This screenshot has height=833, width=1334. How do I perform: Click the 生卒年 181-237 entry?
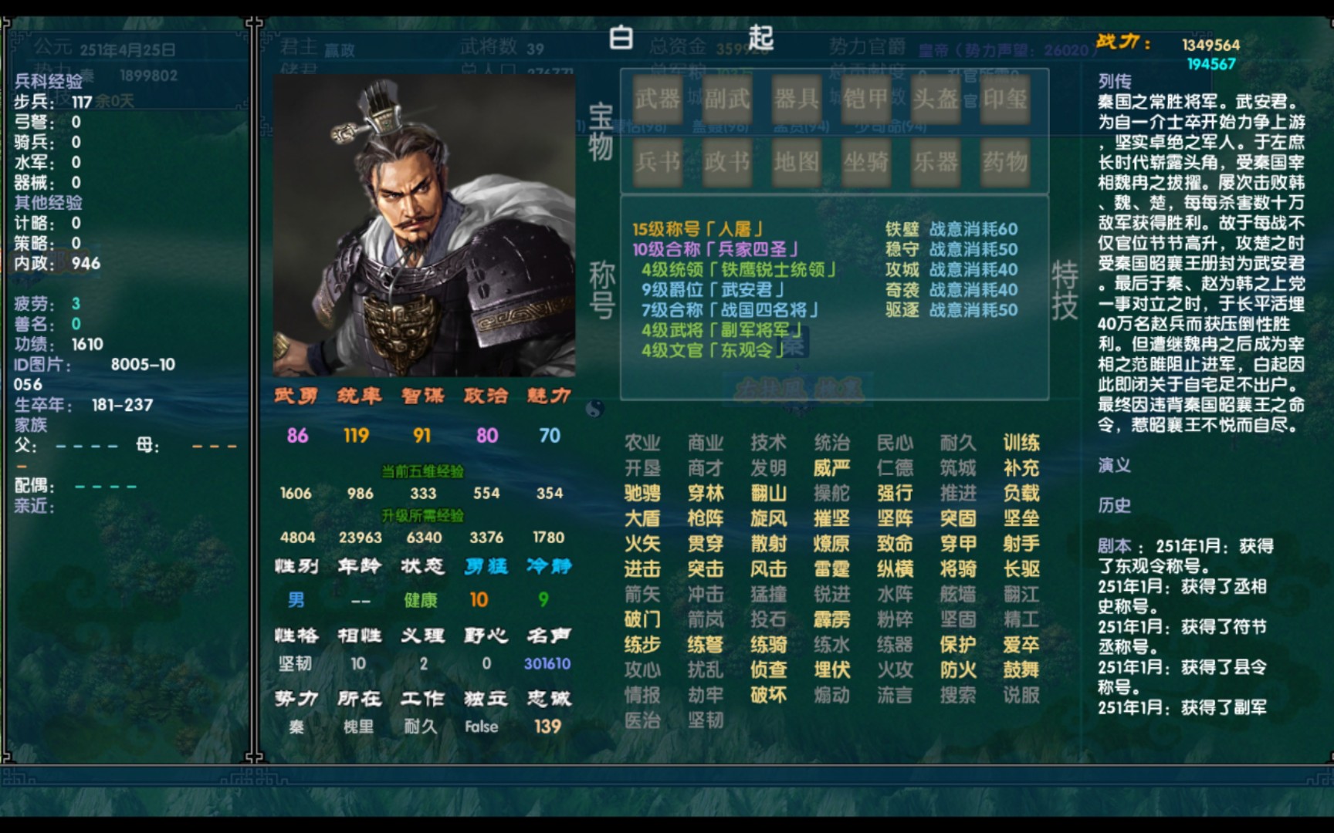(83, 405)
